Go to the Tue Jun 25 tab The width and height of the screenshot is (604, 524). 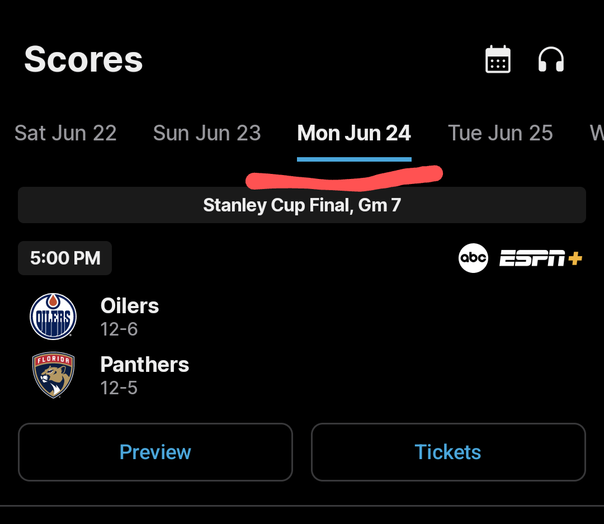point(501,134)
